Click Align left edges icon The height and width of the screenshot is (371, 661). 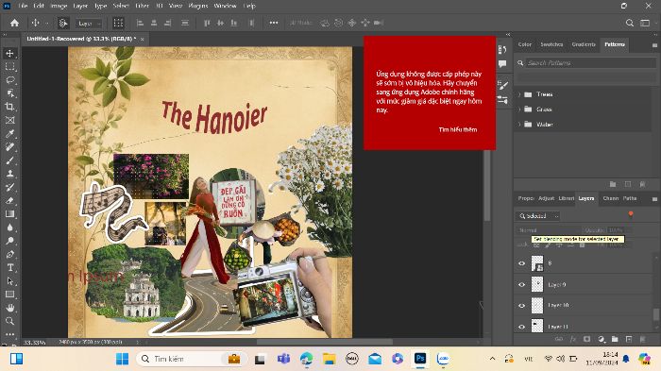tap(140, 23)
